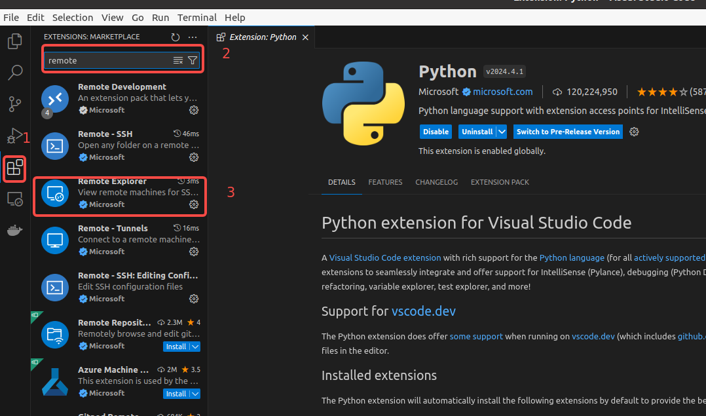Viewport: 706px width, 416px height.
Task: Open the Explorer view in activity bar
Action: [x=14, y=42]
